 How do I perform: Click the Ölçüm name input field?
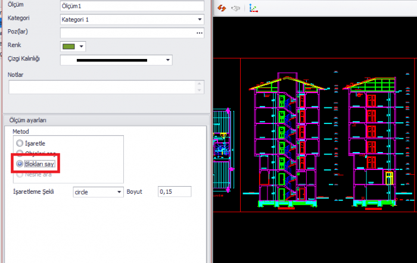coord(131,5)
